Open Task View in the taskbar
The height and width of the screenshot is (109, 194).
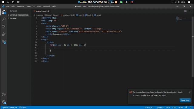(x=18, y=2)
